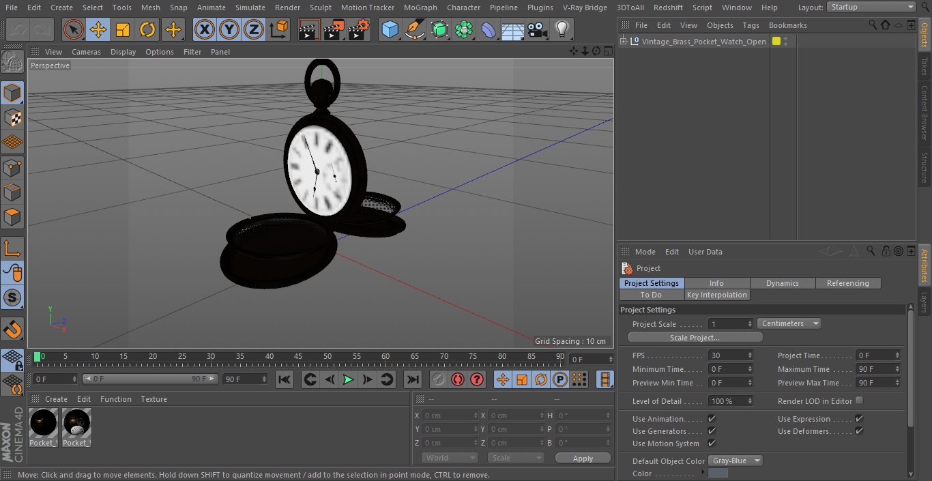Add a Camera object
This screenshot has width=932, height=481.
[x=538, y=29]
